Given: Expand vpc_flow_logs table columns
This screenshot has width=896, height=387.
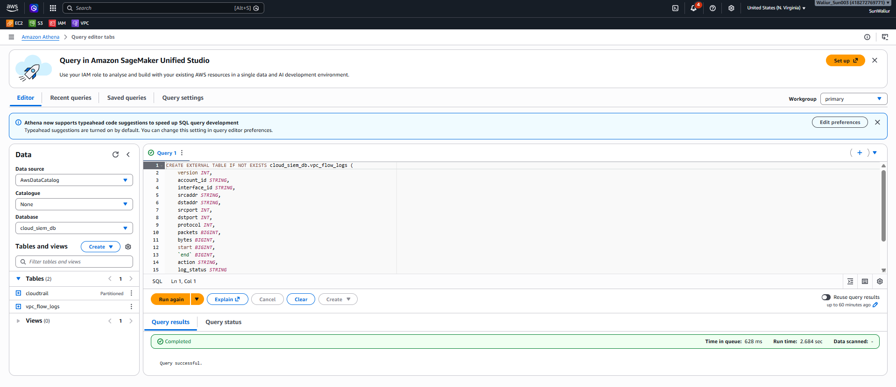Looking at the screenshot, I should [x=18, y=306].
